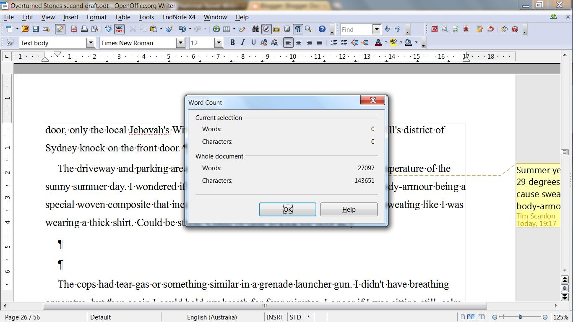573x322 pixels.
Task: Export document directly as PDF
Action: (74, 29)
